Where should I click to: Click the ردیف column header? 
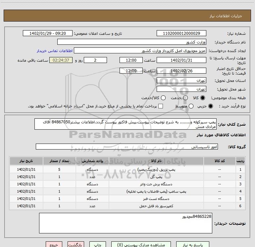coord(240,161)
